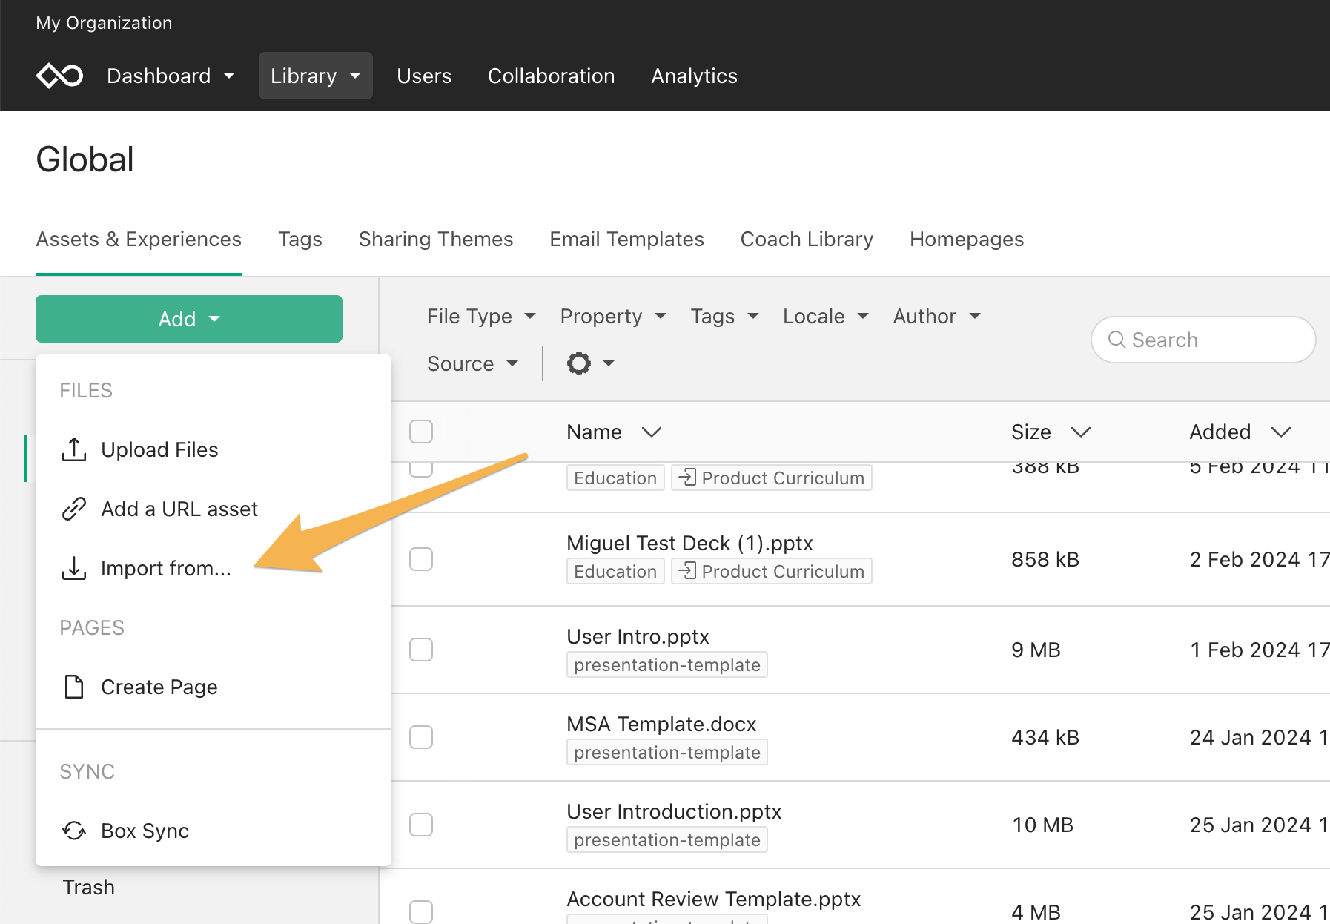This screenshot has width=1330, height=924.
Task: Sort by Added column
Action: (1240, 432)
